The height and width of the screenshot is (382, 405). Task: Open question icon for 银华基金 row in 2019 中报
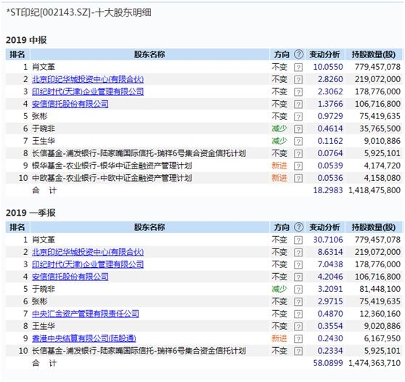tap(298, 166)
